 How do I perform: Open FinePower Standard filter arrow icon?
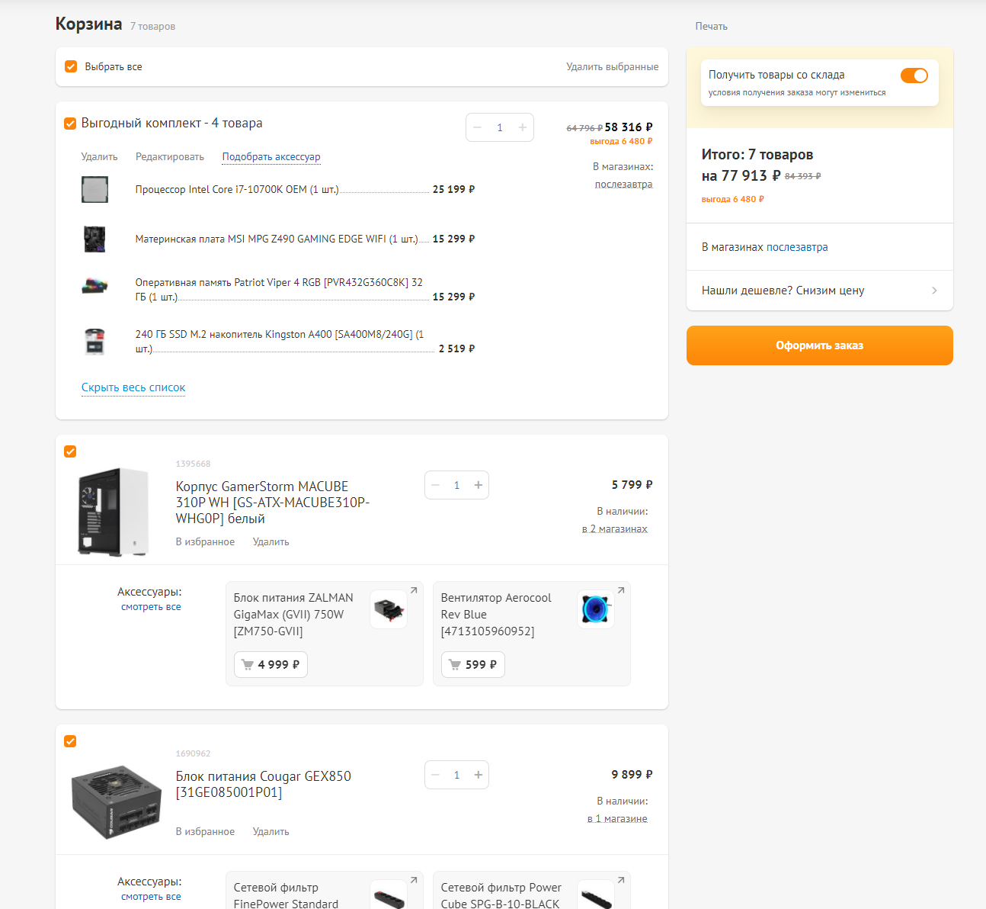click(x=414, y=880)
